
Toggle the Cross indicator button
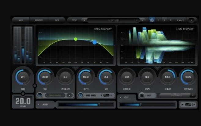click(x=121, y=98)
